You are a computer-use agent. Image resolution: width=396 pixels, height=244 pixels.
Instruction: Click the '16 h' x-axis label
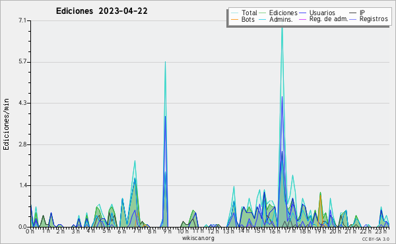(x=275, y=231)
